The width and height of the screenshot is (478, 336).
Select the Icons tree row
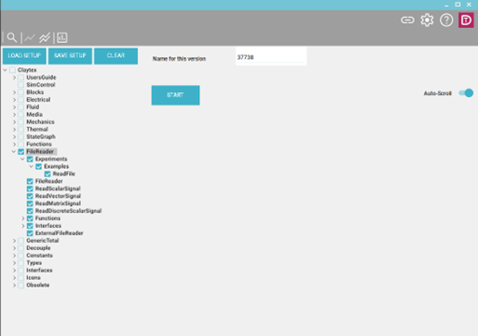click(34, 278)
